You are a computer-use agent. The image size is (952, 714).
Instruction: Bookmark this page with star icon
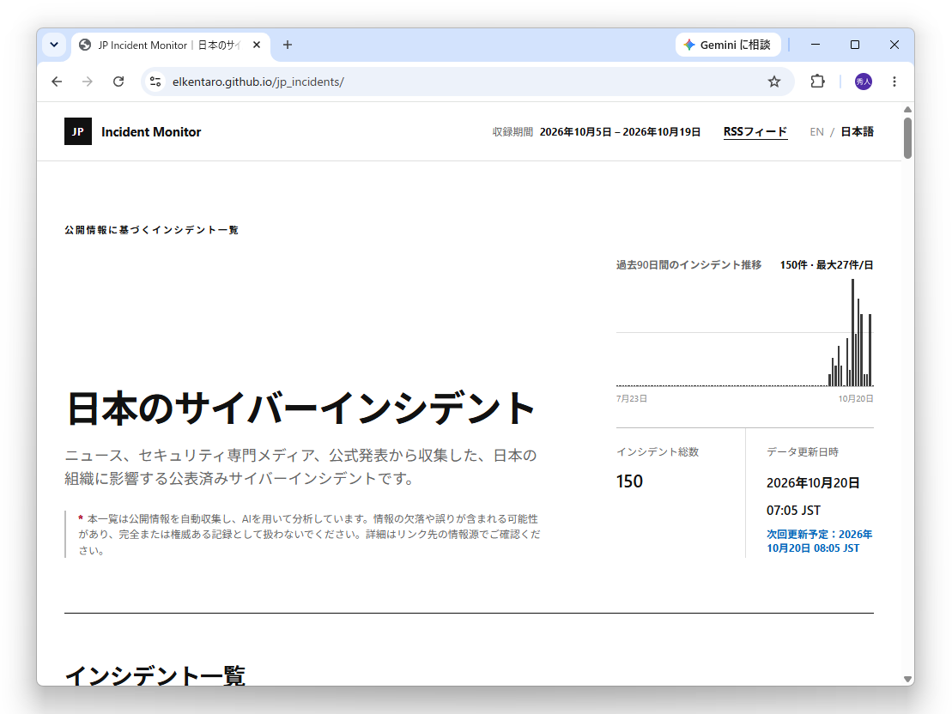[774, 82]
